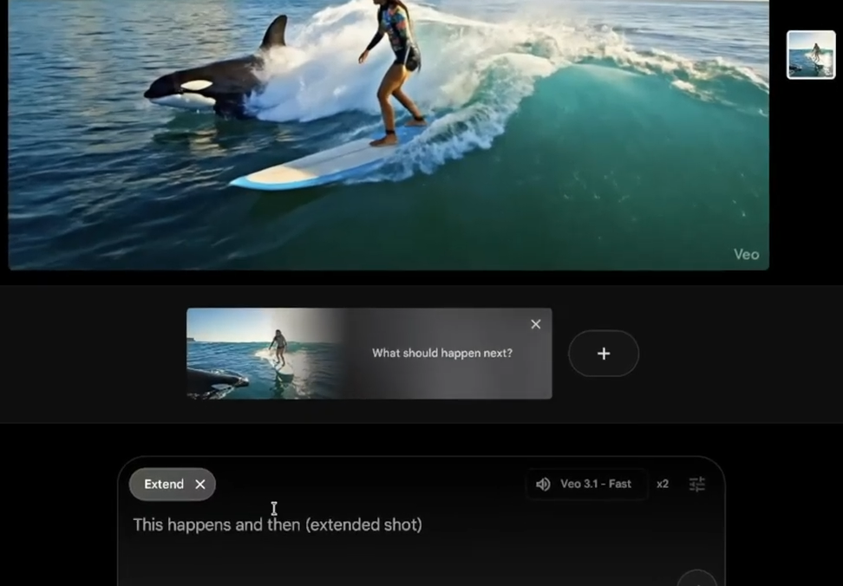This screenshot has width=843, height=586.
Task: Click the 'What should happen next?' prompt text
Action: pyautogui.click(x=442, y=354)
